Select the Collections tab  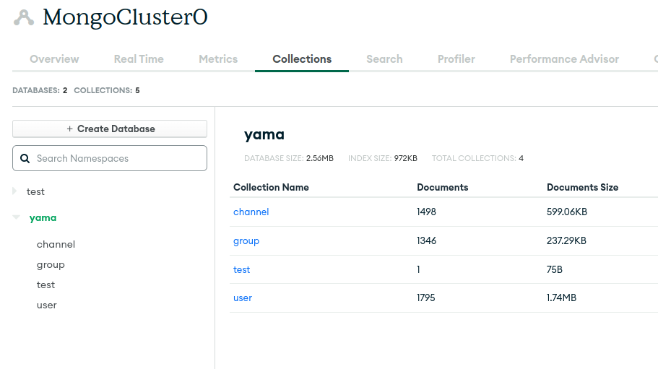(x=302, y=59)
